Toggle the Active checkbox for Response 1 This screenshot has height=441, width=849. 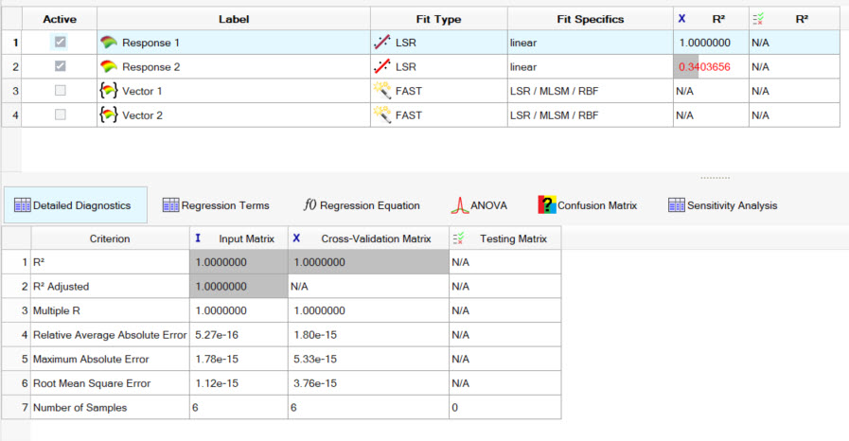coord(60,42)
